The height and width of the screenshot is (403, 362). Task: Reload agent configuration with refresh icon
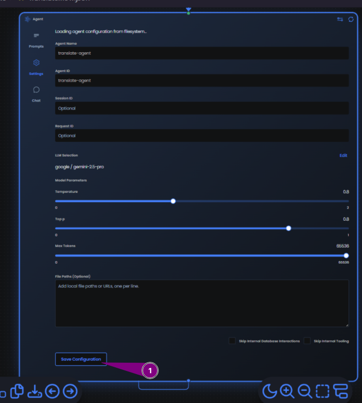(351, 19)
